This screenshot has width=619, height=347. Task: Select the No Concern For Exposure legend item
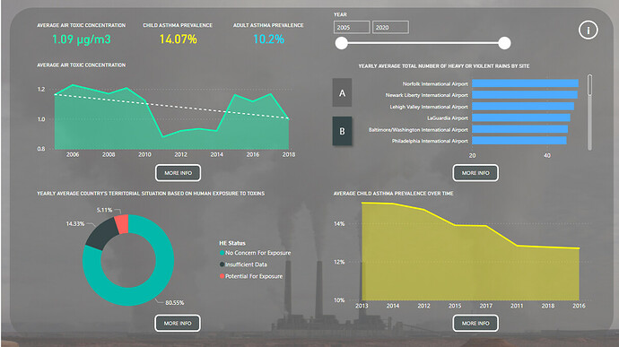[255, 253]
